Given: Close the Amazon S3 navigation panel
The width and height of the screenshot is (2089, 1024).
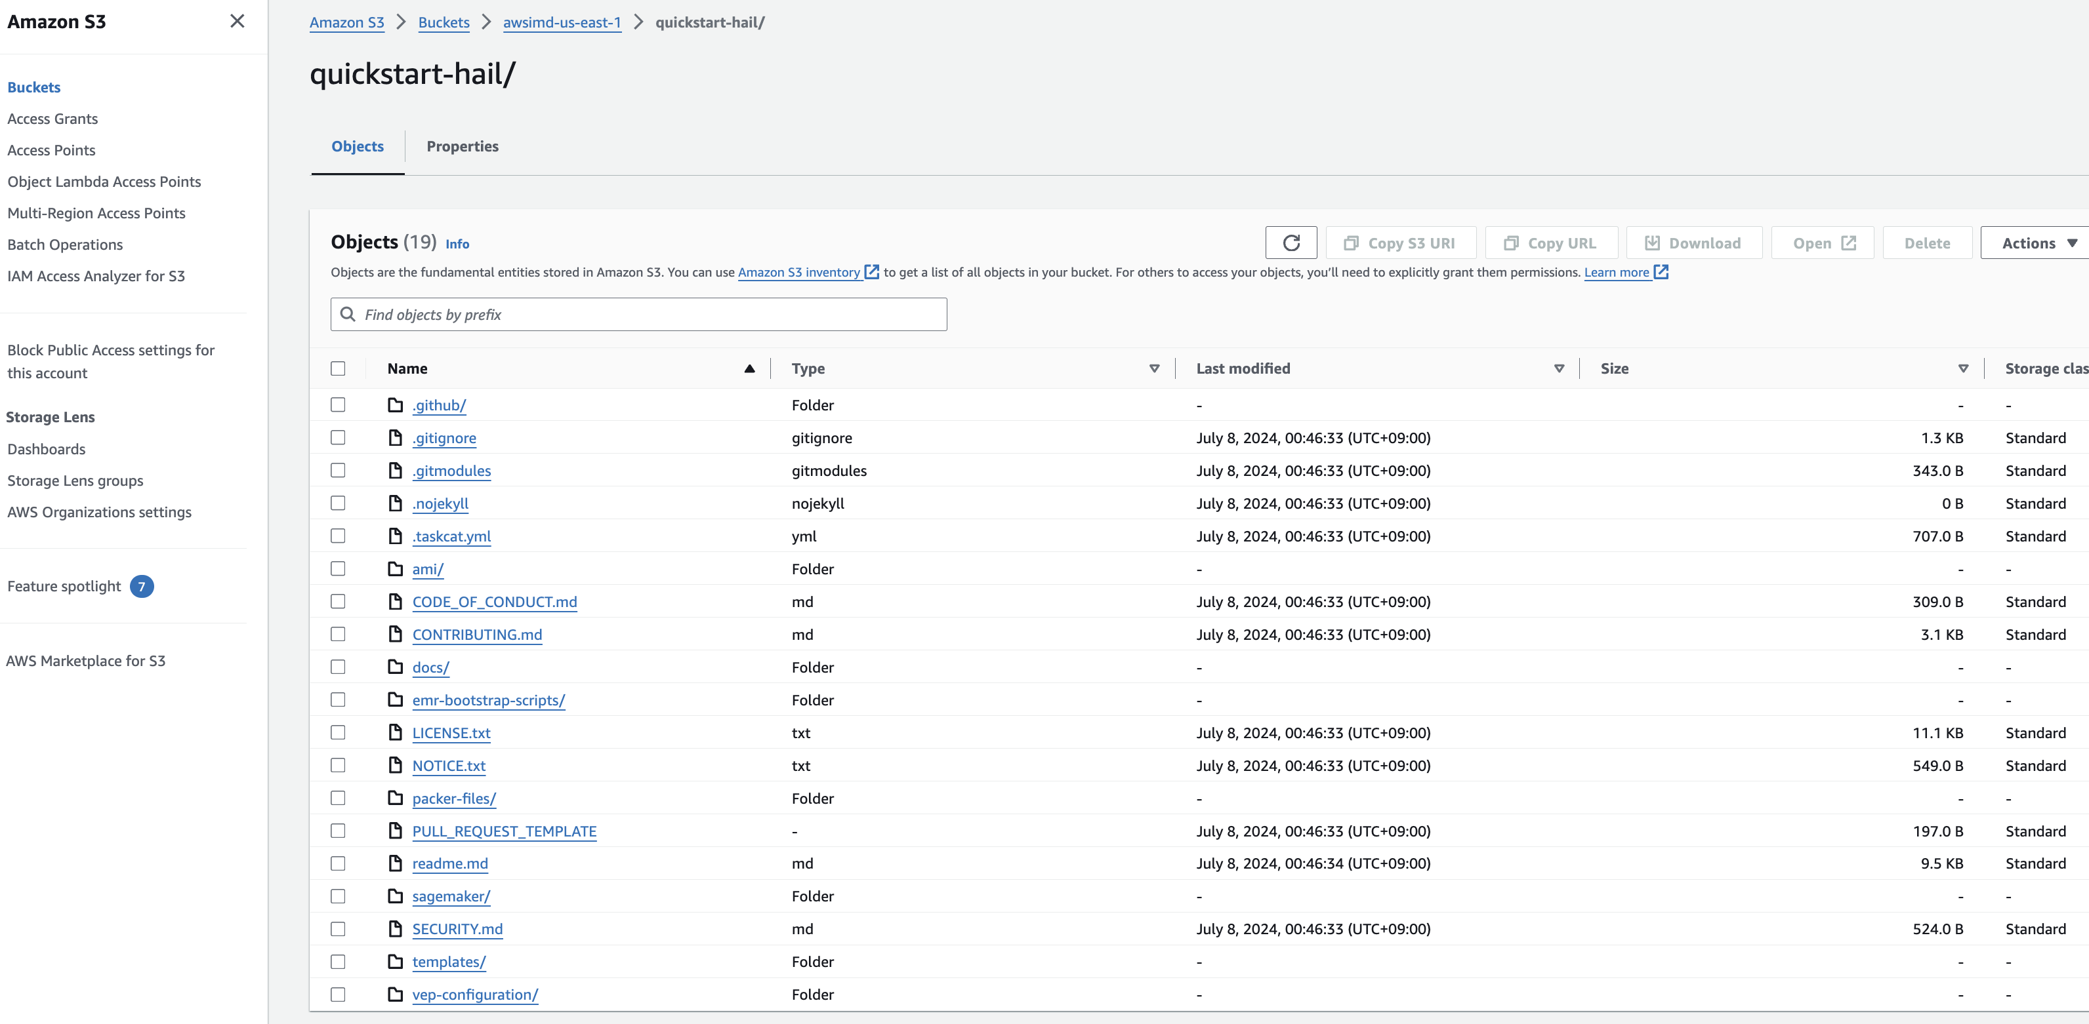Looking at the screenshot, I should pyautogui.click(x=237, y=21).
